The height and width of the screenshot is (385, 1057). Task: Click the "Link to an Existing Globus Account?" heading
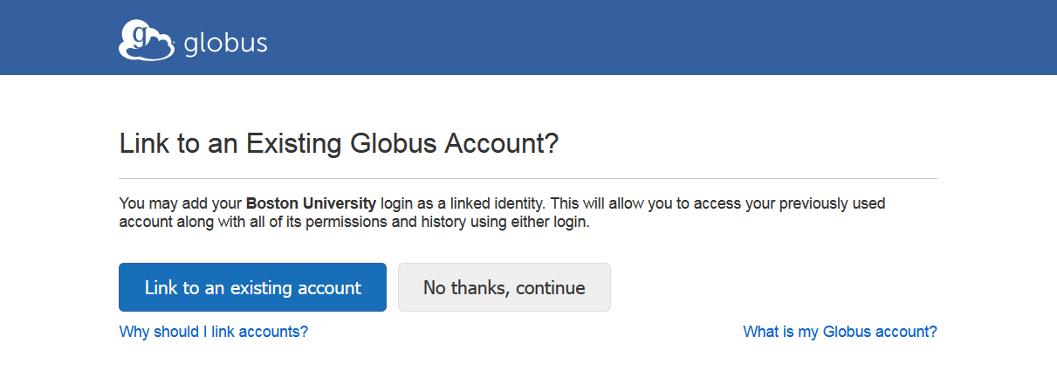coord(338,143)
